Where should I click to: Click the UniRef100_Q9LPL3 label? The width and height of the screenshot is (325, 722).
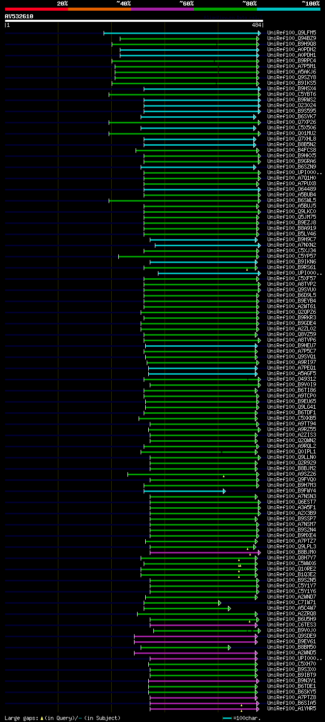coord(291,547)
